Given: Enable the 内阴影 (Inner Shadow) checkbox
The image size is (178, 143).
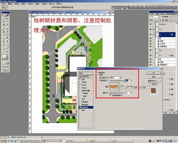Looking at the screenshot, I should (x=80, y=82).
